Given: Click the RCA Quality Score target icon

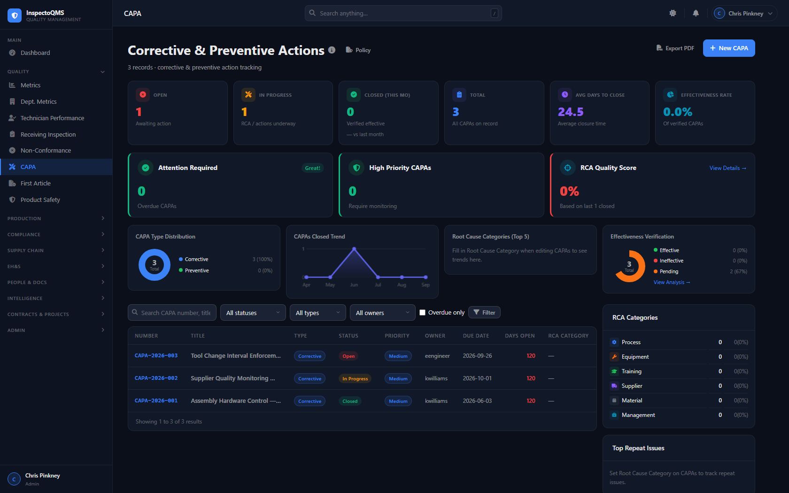Looking at the screenshot, I should pyautogui.click(x=568, y=168).
